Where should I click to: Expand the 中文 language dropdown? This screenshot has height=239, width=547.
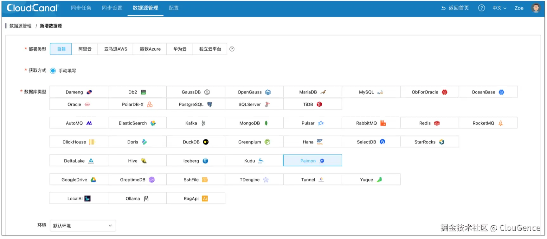point(499,8)
